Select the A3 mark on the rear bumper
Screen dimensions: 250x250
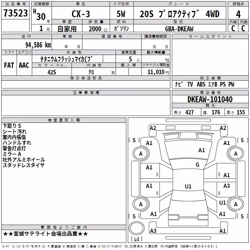pyautogui.click(x=153, y=231)
